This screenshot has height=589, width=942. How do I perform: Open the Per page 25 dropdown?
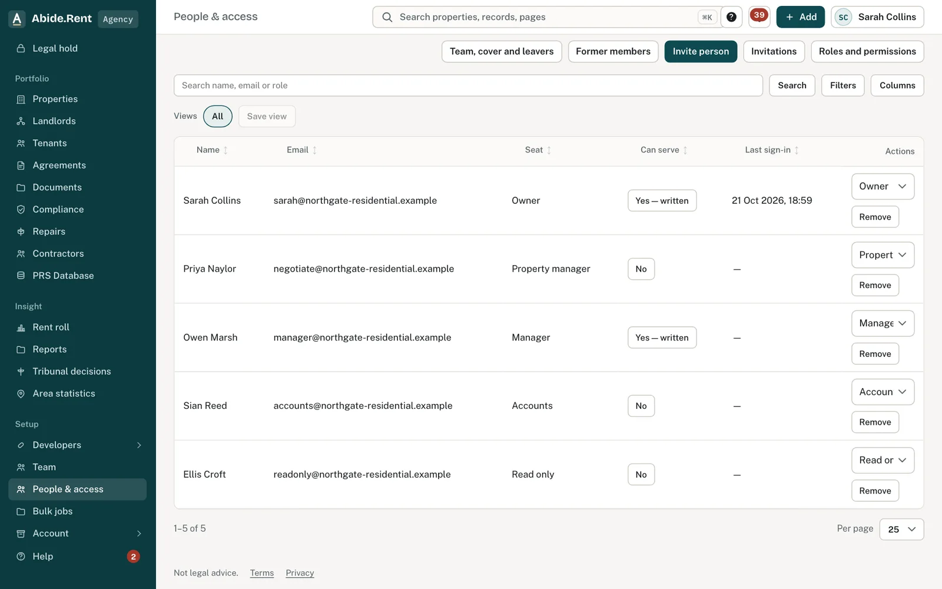(901, 529)
